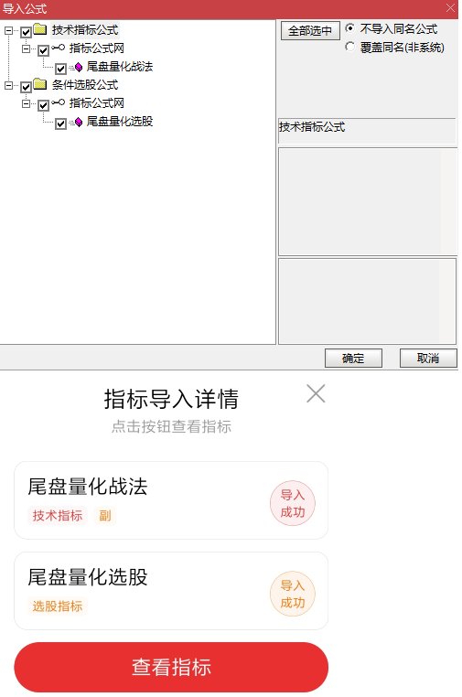
Task: Click the 技术指标公式 yellow folder icon
Action: coord(40,30)
